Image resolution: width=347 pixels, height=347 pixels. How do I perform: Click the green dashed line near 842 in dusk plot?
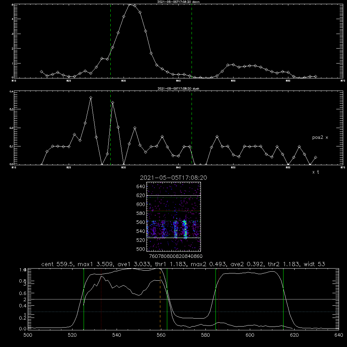point(192,128)
